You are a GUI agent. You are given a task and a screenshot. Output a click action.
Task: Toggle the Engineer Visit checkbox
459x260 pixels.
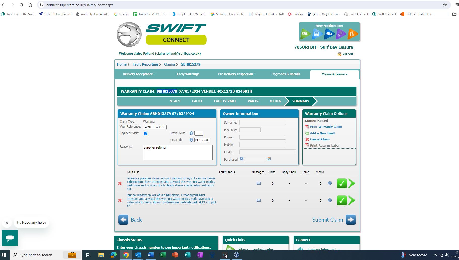click(x=146, y=133)
